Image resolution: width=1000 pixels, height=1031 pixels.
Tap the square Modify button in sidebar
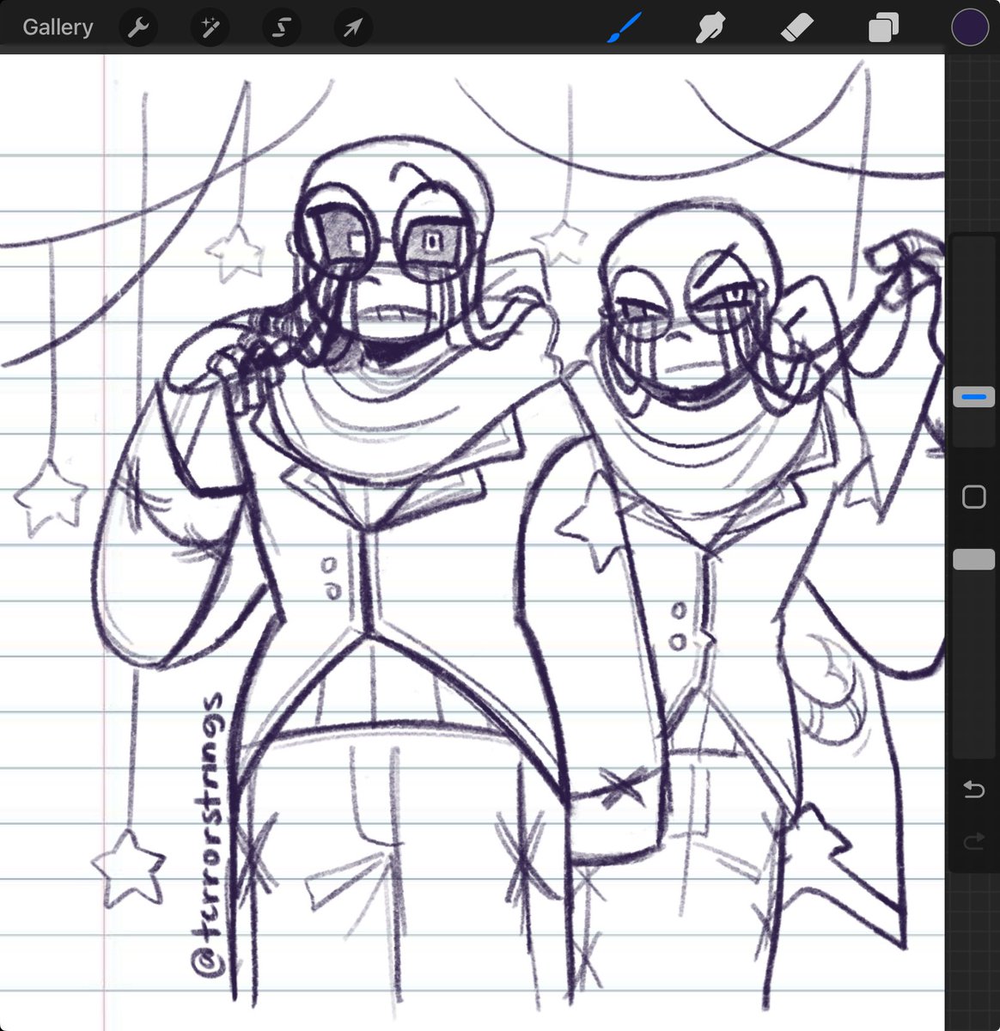[973, 497]
